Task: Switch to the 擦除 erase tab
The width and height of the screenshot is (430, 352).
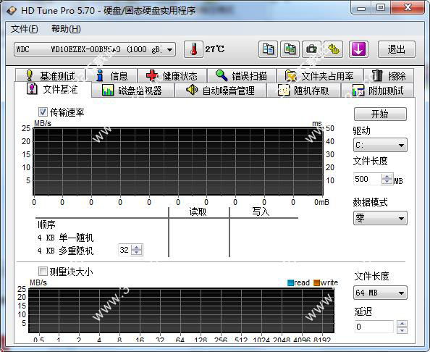Action: tap(389, 75)
